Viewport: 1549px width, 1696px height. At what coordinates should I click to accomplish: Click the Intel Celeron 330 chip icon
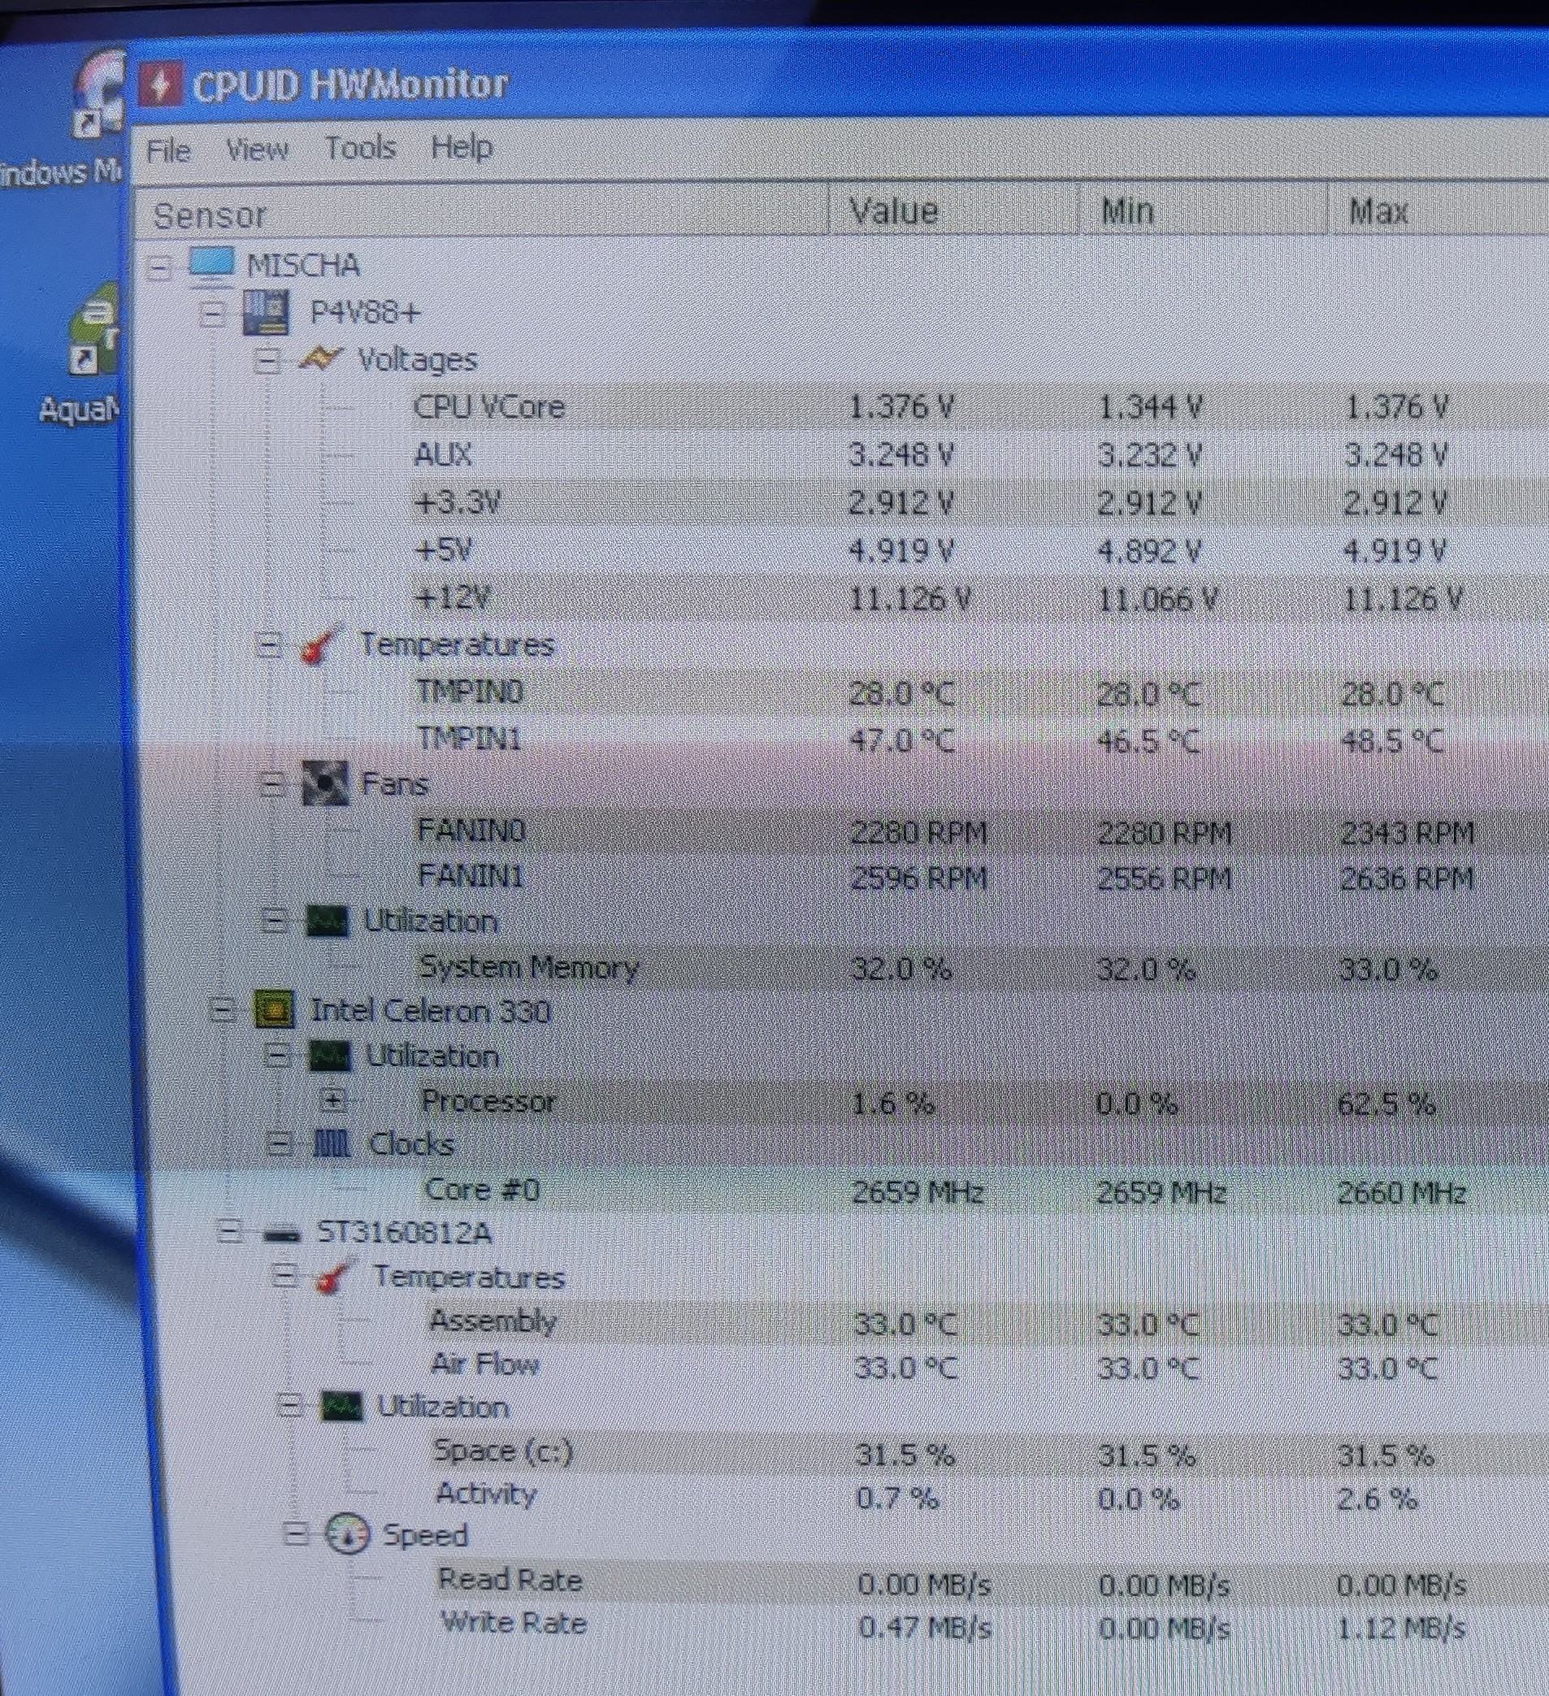pos(275,1010)
